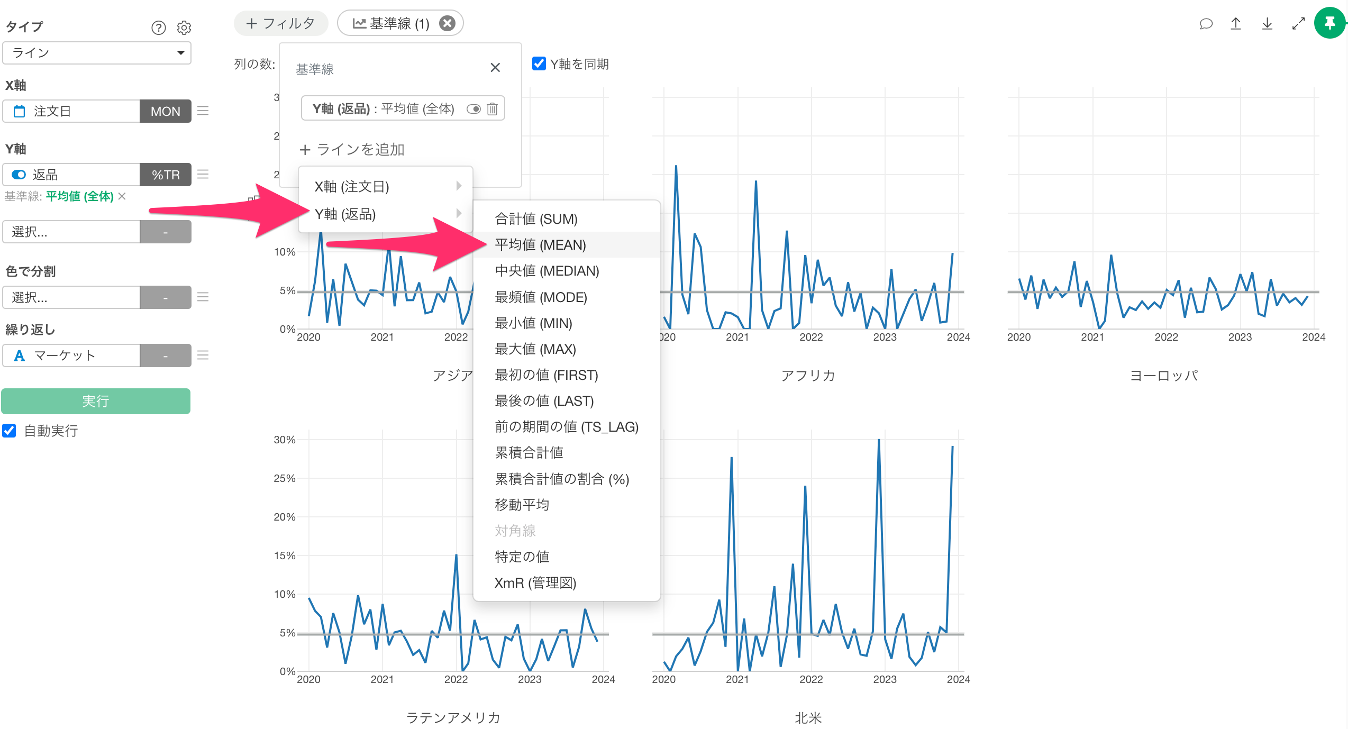Expand chart to fullscreen
Screen dimensions: 1348x729
[x=1298, y=24]
